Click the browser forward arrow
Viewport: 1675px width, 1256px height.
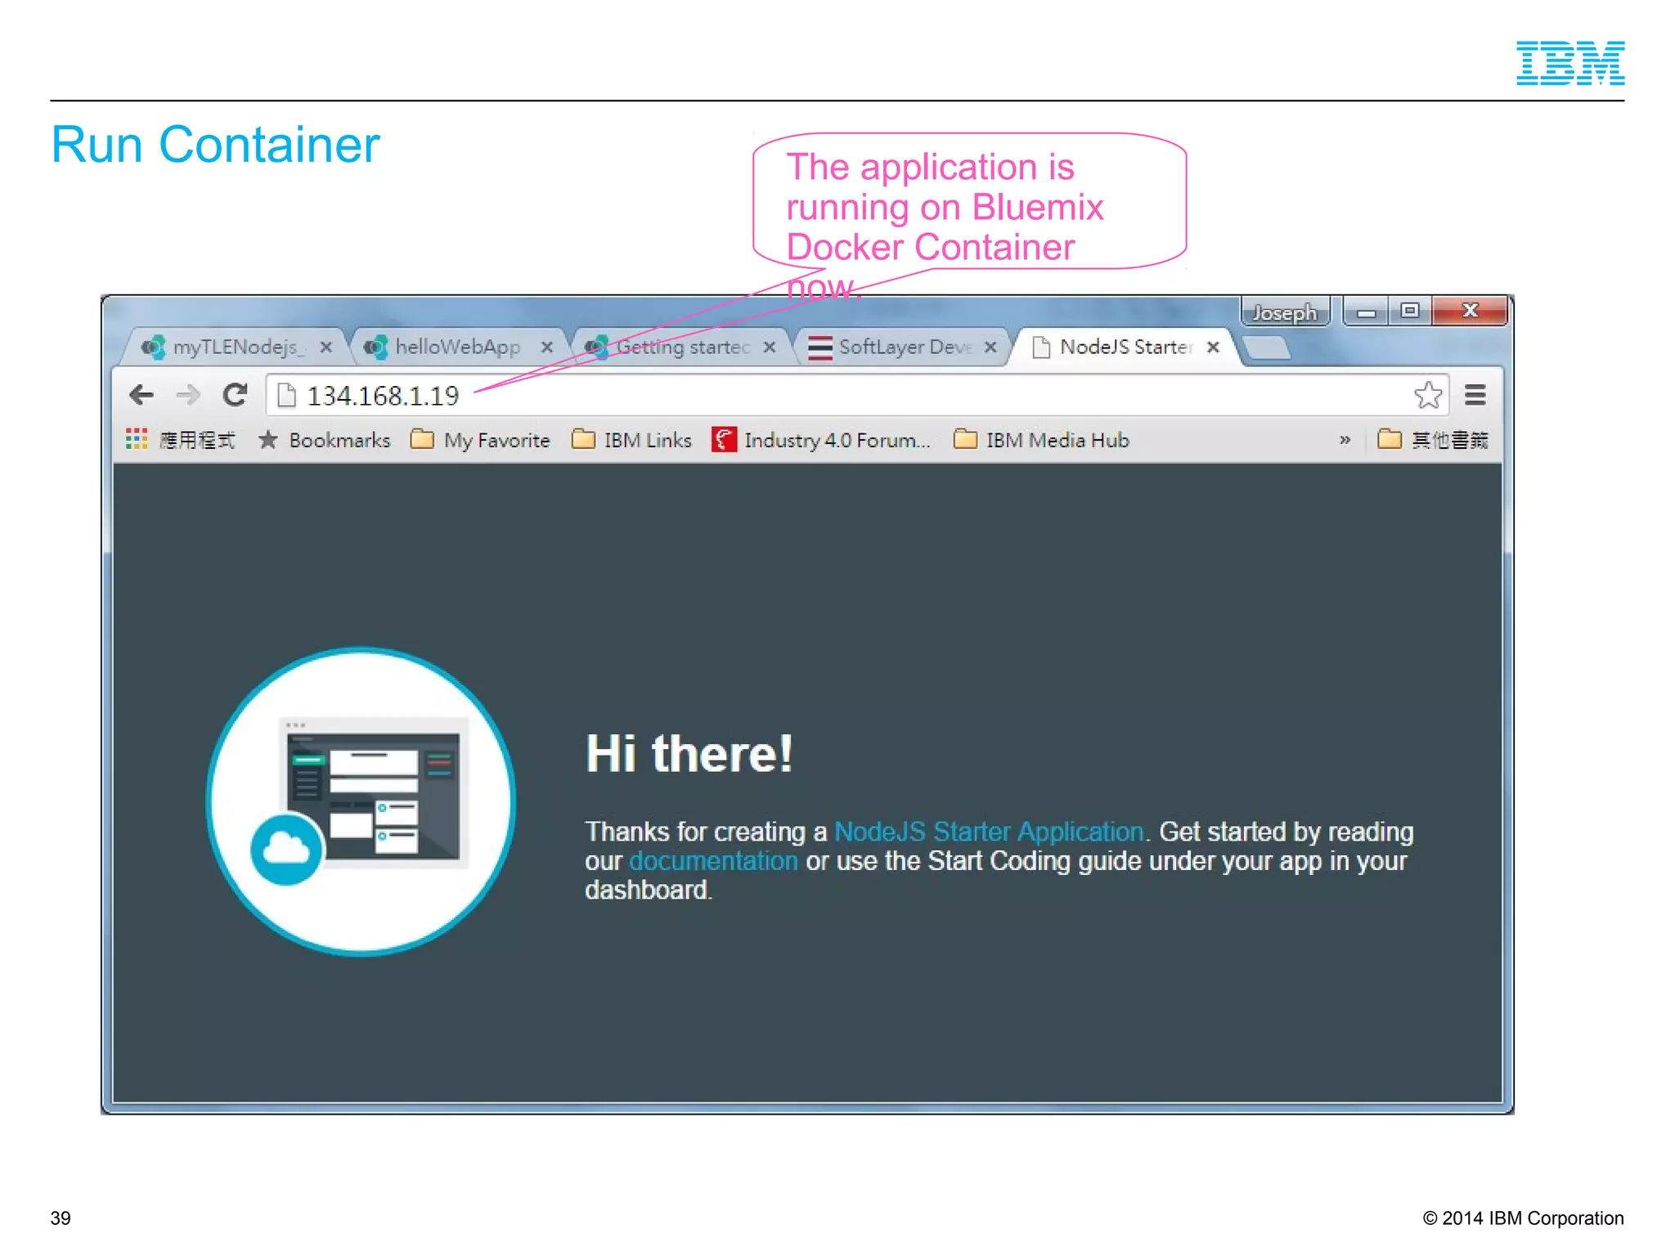coord(188,396)
